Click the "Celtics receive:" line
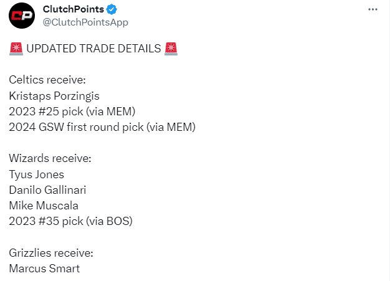 pos(47,79)
